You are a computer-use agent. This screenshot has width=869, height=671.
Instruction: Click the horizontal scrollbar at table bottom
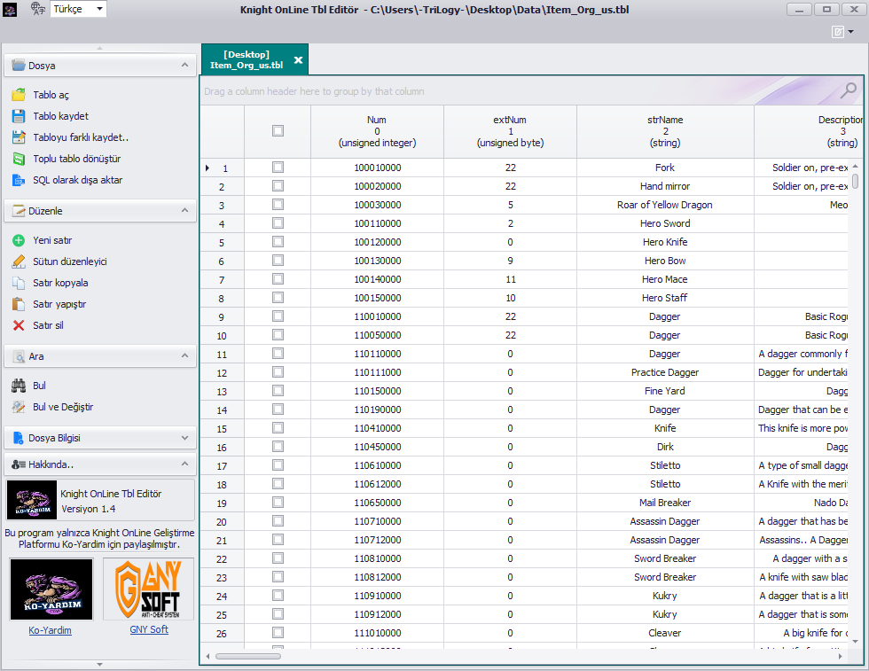[x=247, y=656]
